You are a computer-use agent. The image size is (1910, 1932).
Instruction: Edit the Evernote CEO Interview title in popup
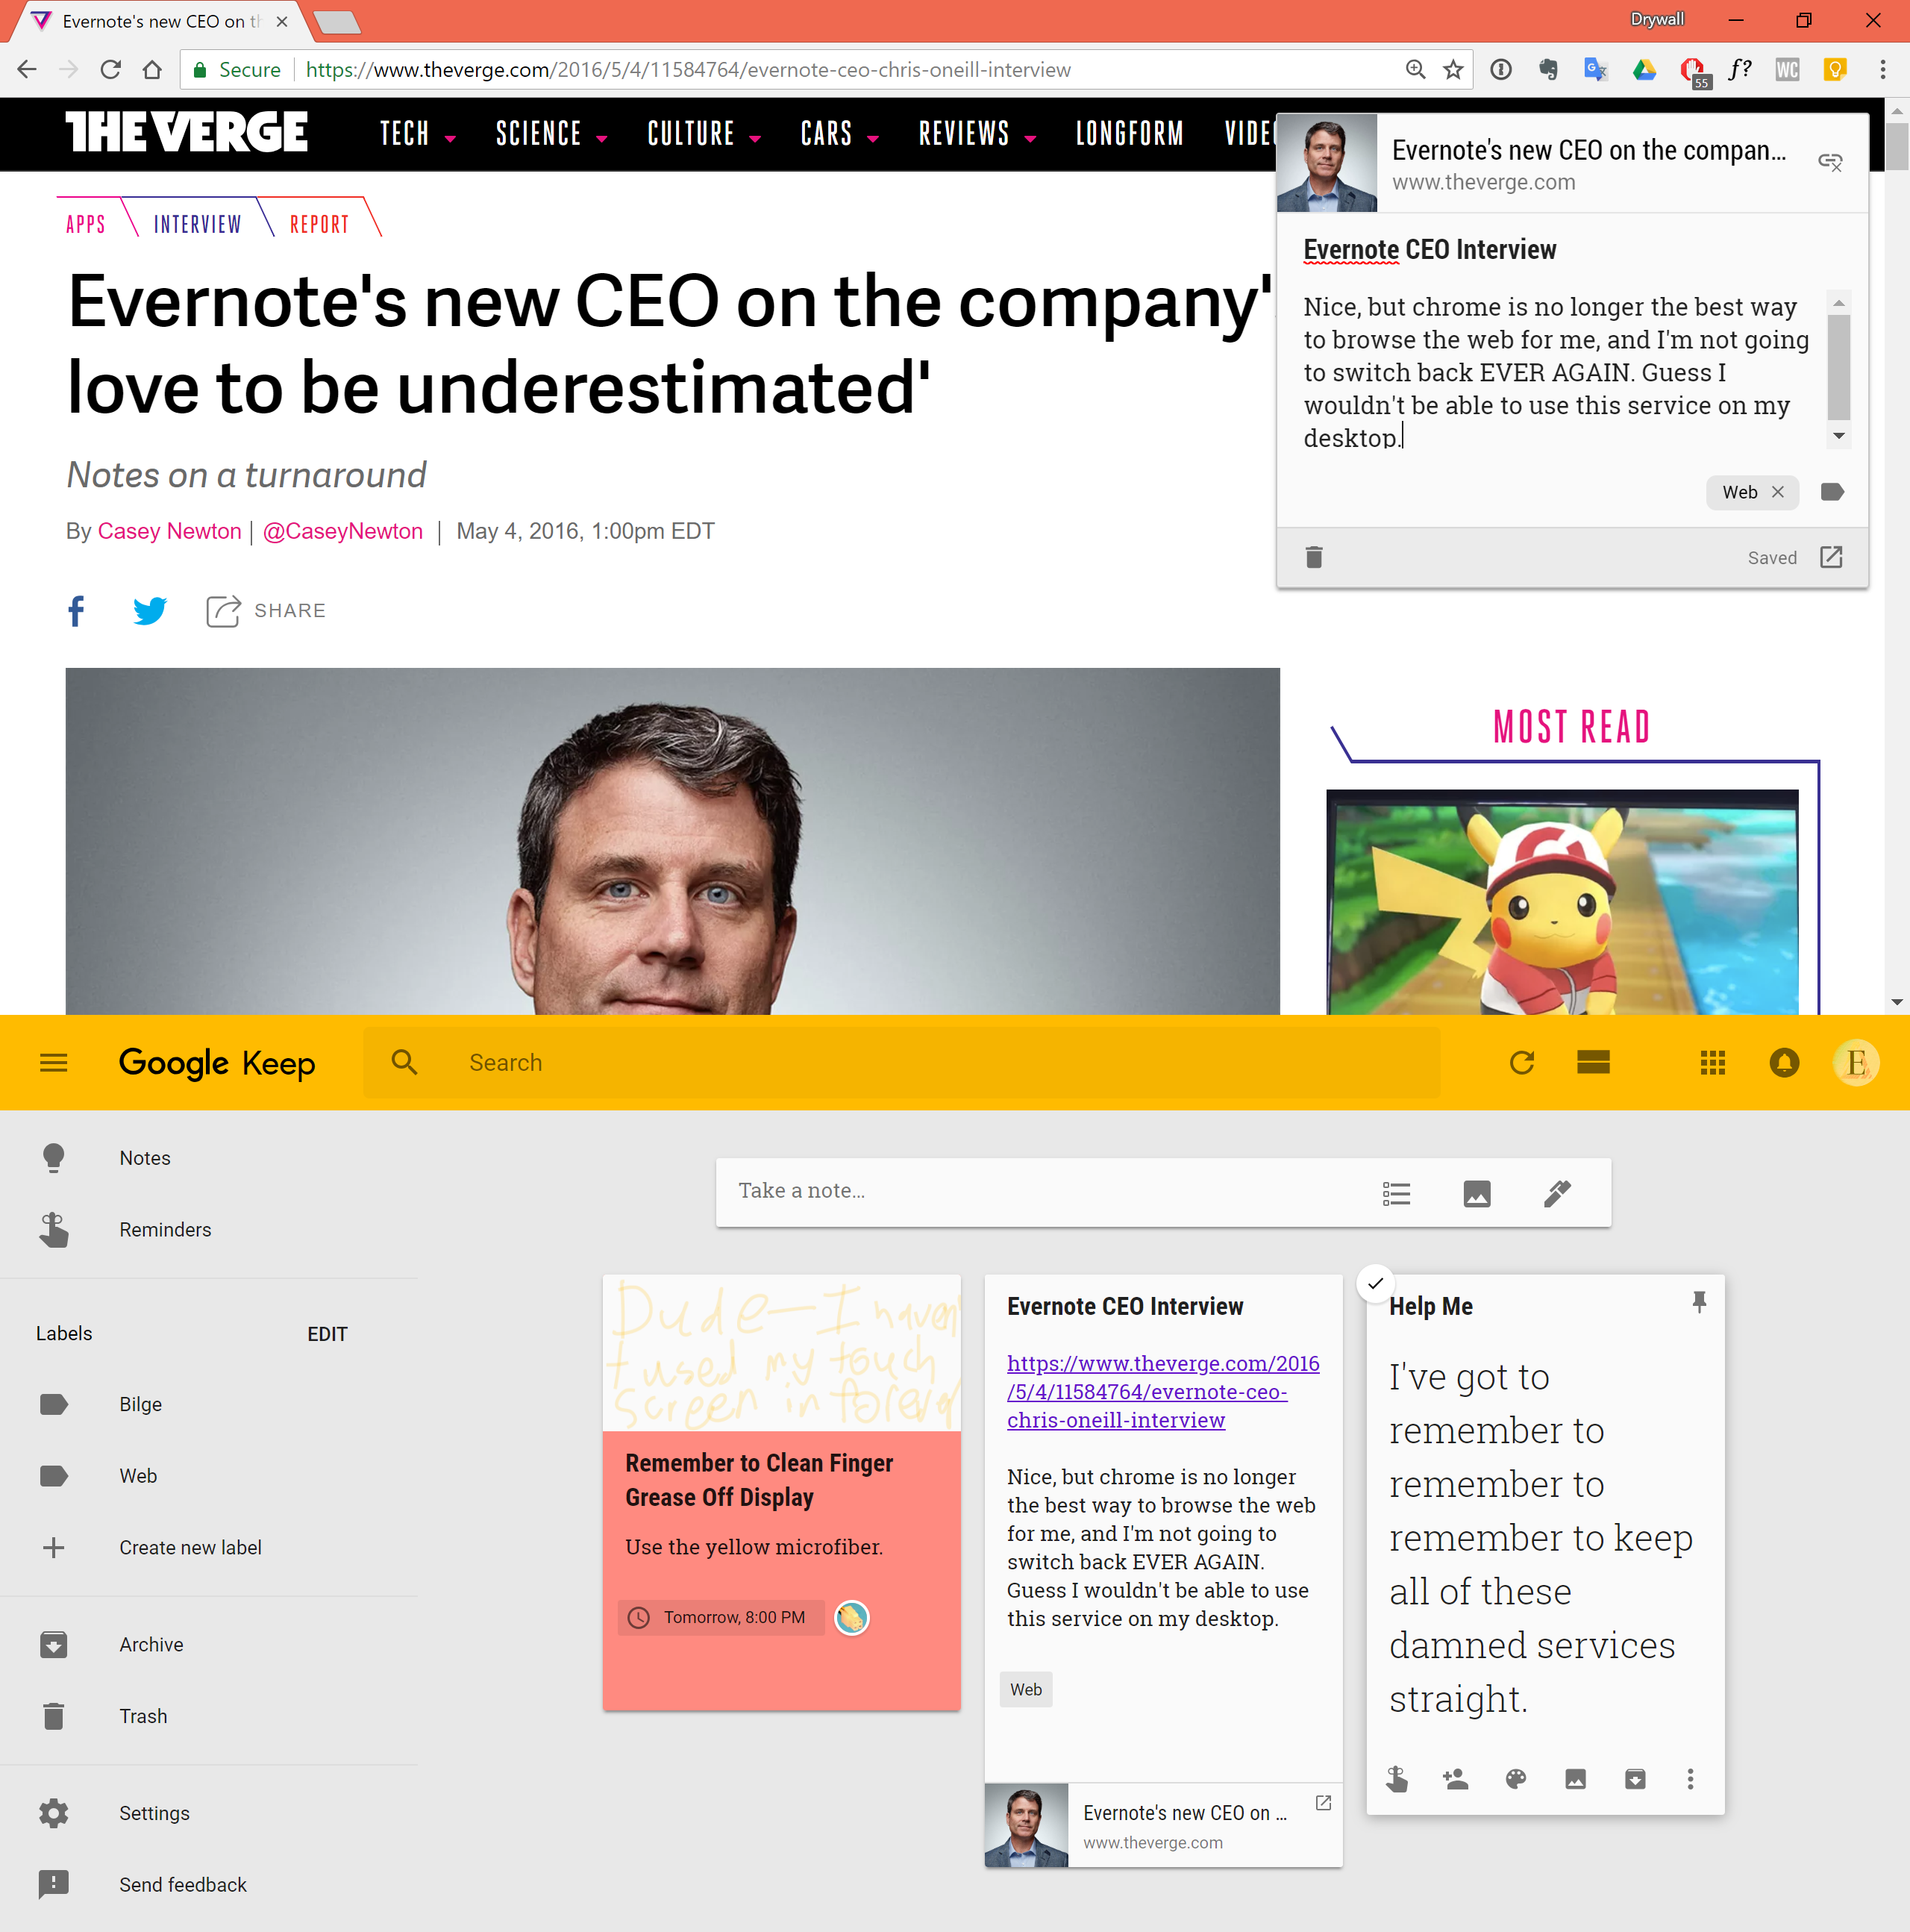click(1430, 249)
